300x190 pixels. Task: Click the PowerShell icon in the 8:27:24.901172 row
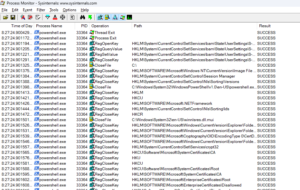[x=37, y=38]
